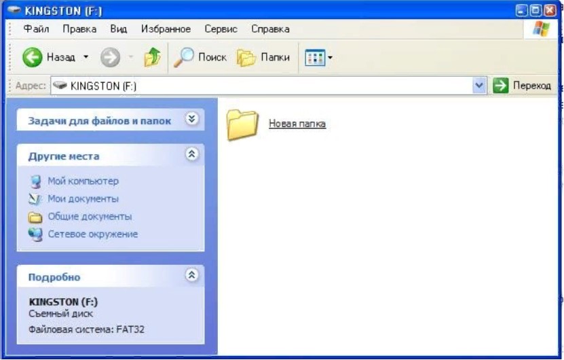This screenshot has width=564, height=360.
Task: Open the address bar dropdown arrow
Action: pyautogui.click(x=480, y=86)
